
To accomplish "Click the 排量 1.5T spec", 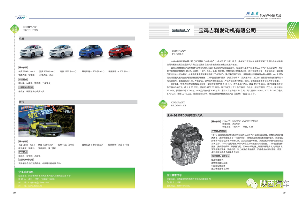I will (x=248, y=127).
